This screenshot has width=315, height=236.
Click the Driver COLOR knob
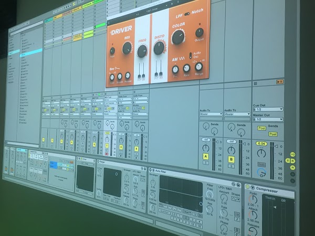178,37
